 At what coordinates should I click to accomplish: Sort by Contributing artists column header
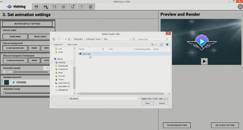coord(142,49)
